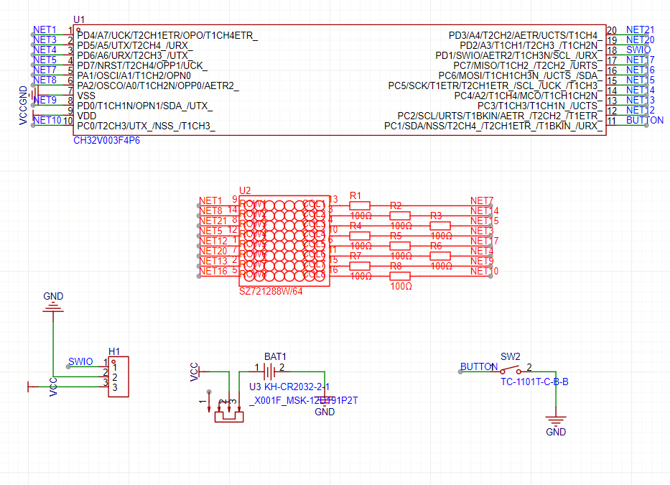670x485 pixels.
Task: Click the NET9 label at U1 pin 8
Action: [x=45, y=100]
